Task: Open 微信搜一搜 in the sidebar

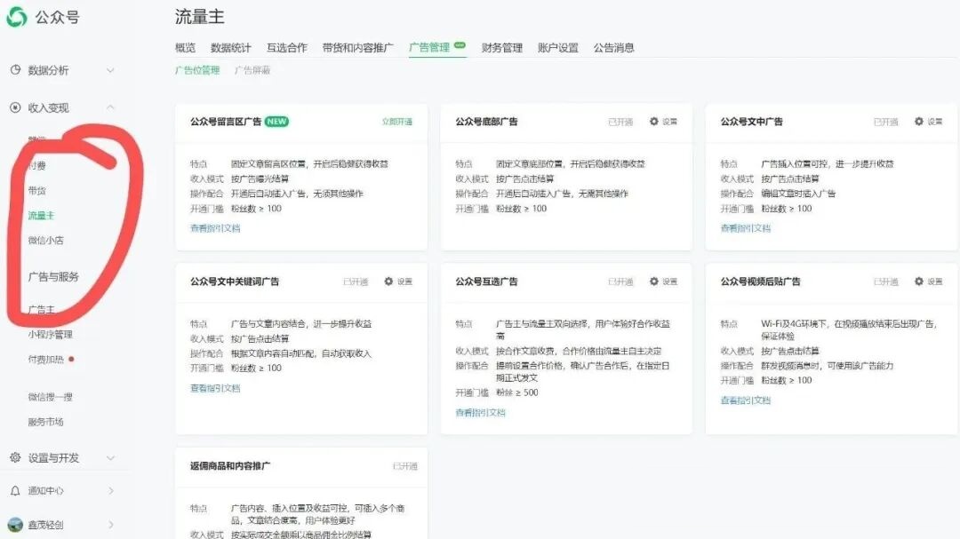Action: pyautogui.click(x=50, y=397)
